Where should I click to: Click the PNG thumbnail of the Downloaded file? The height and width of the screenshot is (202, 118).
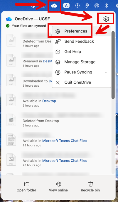click(x=11, y=80)
